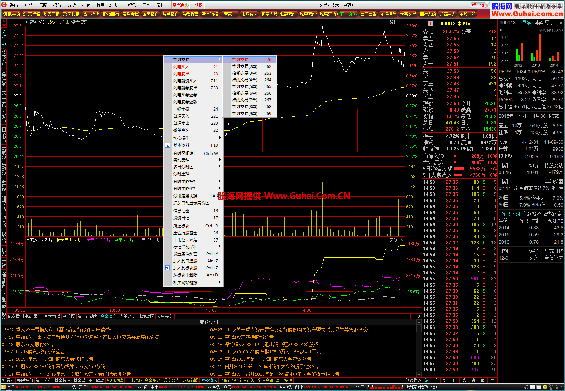Toggle the 成交量 label above the chart
This screenshot has width=565, height=391.
63,22
